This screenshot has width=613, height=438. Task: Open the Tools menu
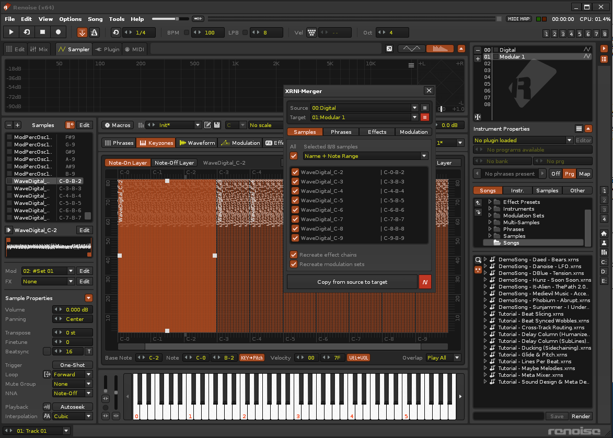point(117,19)
